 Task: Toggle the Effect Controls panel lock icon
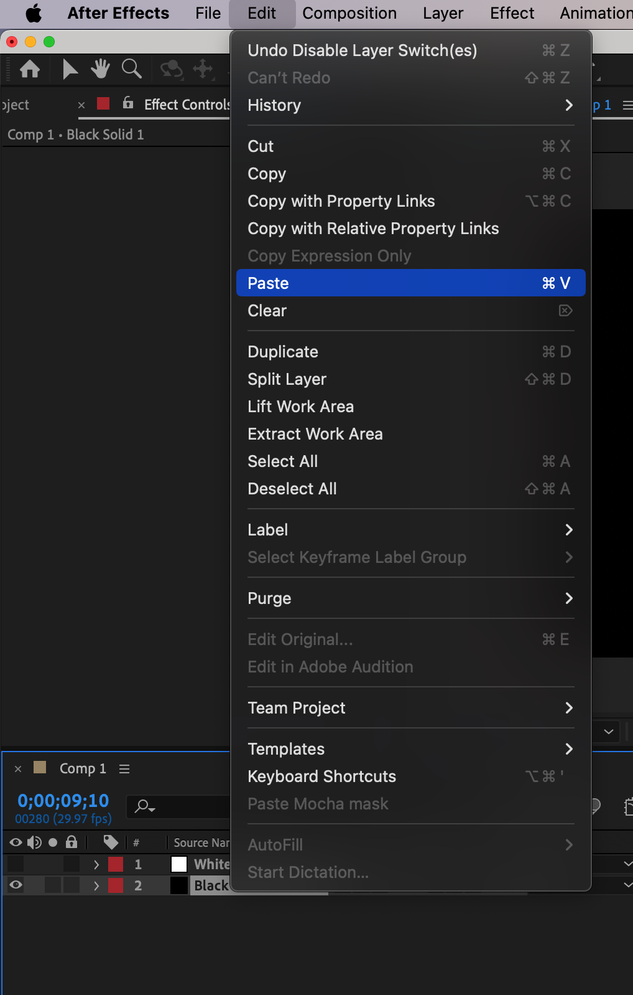point(128,103)
